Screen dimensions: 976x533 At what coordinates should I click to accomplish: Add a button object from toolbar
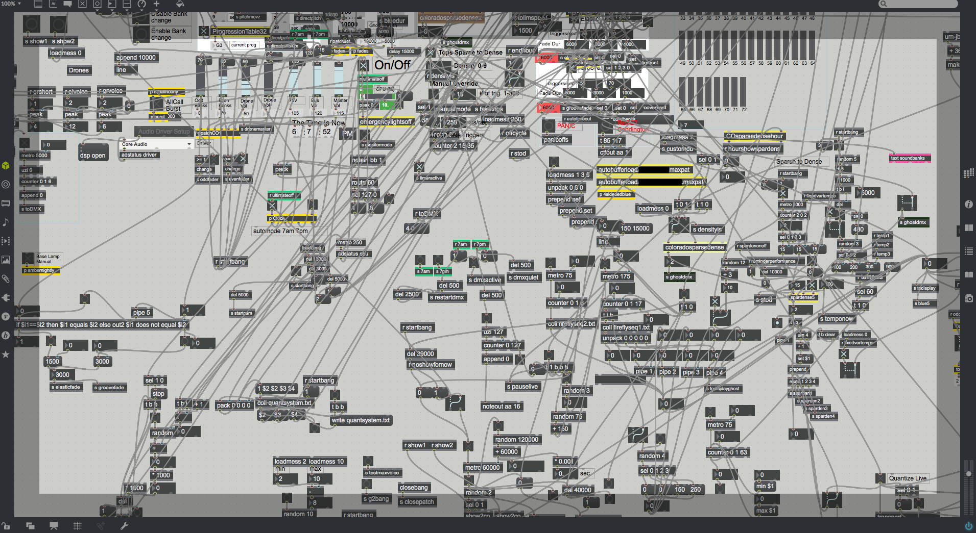pyautogui.click(x=97, y=4)
